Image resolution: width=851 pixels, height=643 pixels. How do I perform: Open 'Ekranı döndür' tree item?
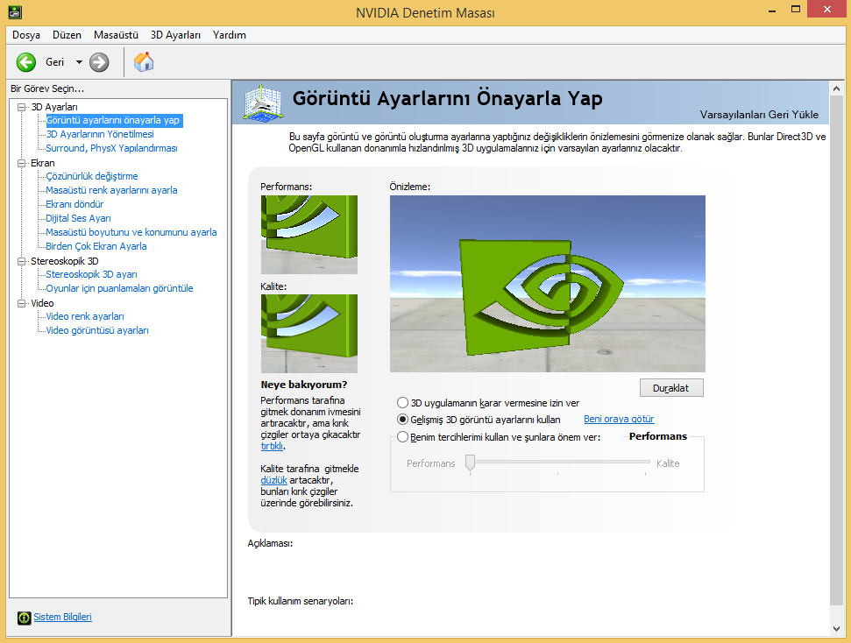(74, 205)
